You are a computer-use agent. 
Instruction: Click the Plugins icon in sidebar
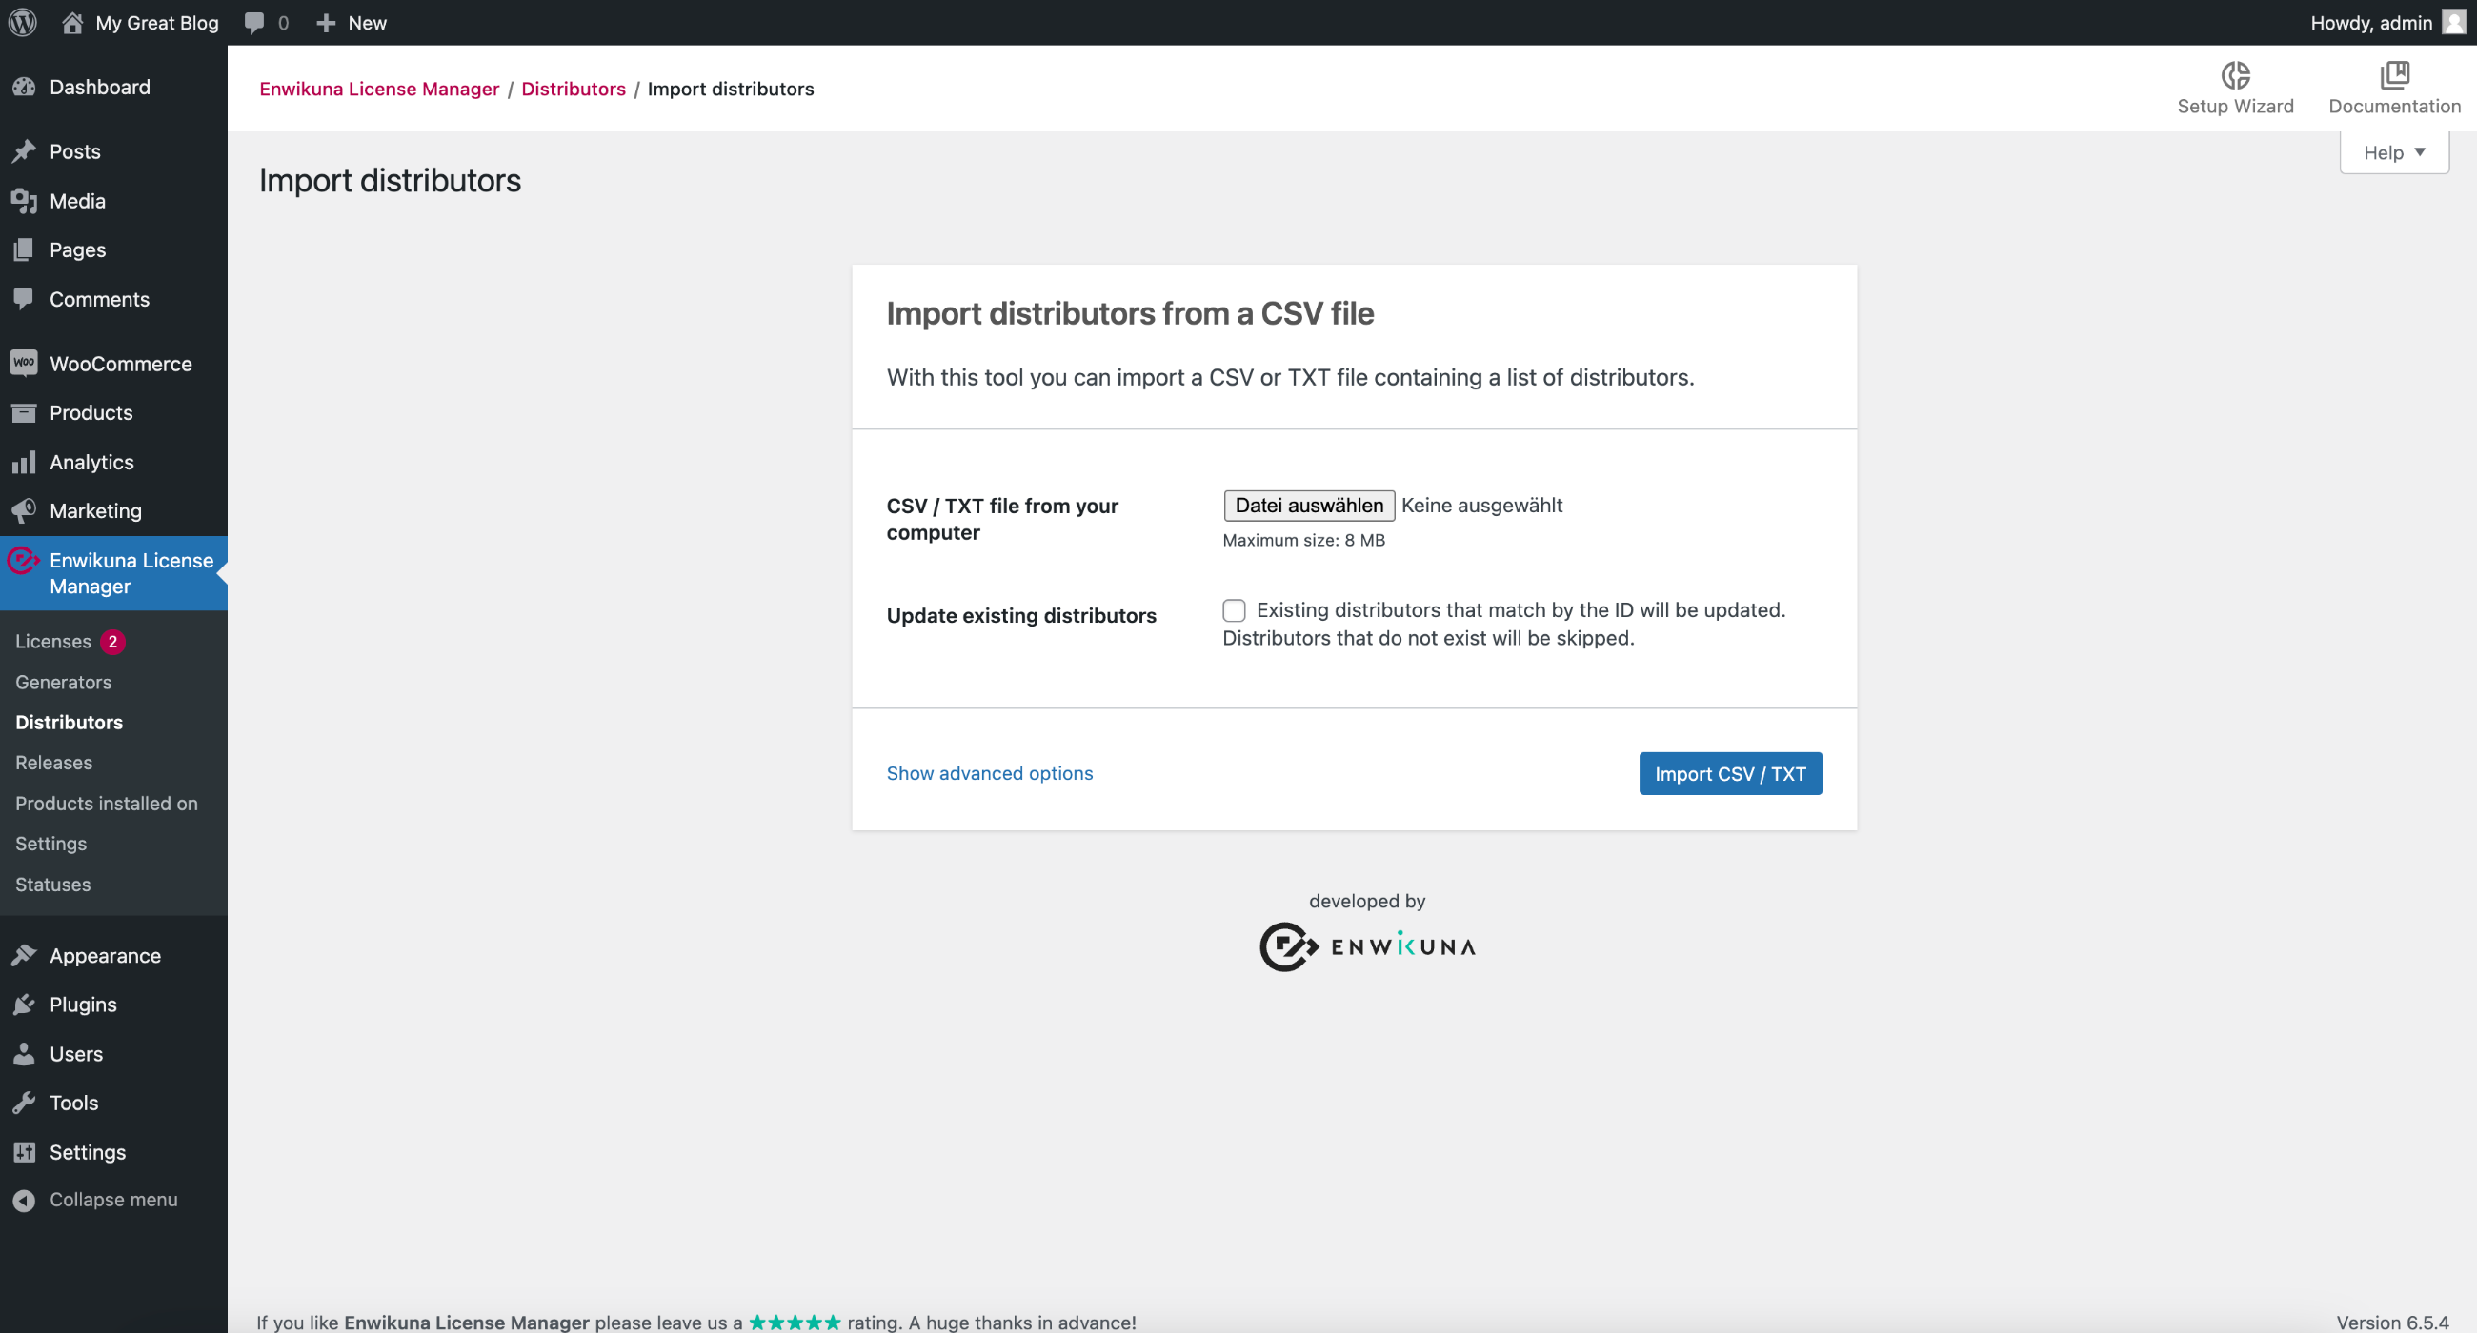tap(24, 1005)
